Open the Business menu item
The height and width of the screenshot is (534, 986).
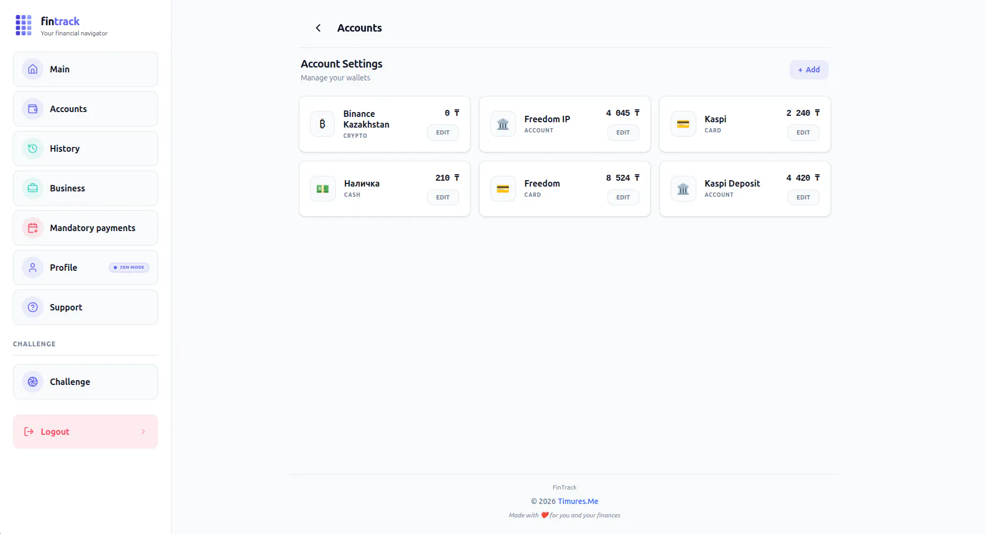point(85,188)
